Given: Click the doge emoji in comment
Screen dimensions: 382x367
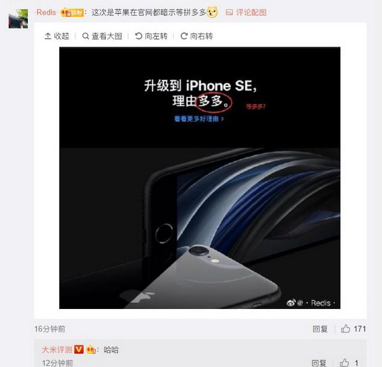Looking at the screenshot, I should tap(212, 12).
